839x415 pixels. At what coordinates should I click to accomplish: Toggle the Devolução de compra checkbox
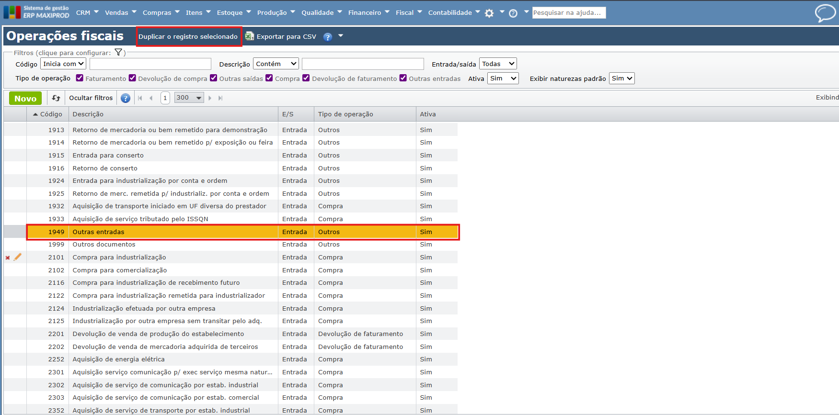[x=132, y=78]
